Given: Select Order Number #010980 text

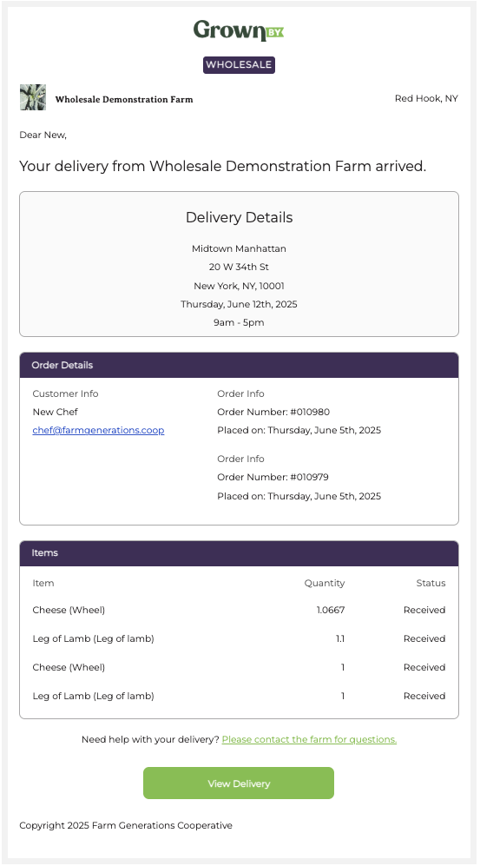Looking at the screenshot, I should tap(273, 412).
